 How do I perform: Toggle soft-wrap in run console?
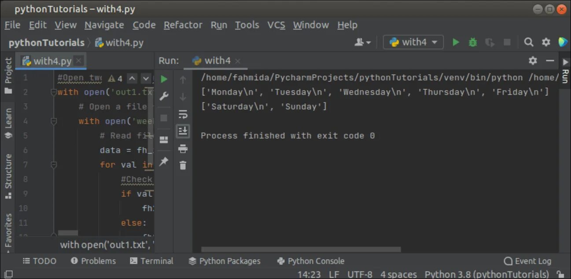coord(183,114)
